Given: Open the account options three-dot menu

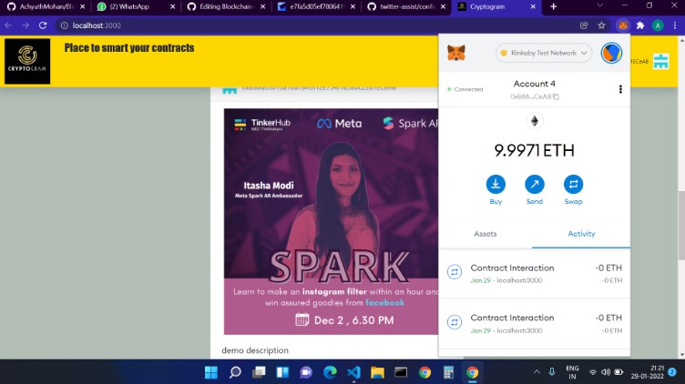Looking at the screenshot, I should tap(620, 89).
